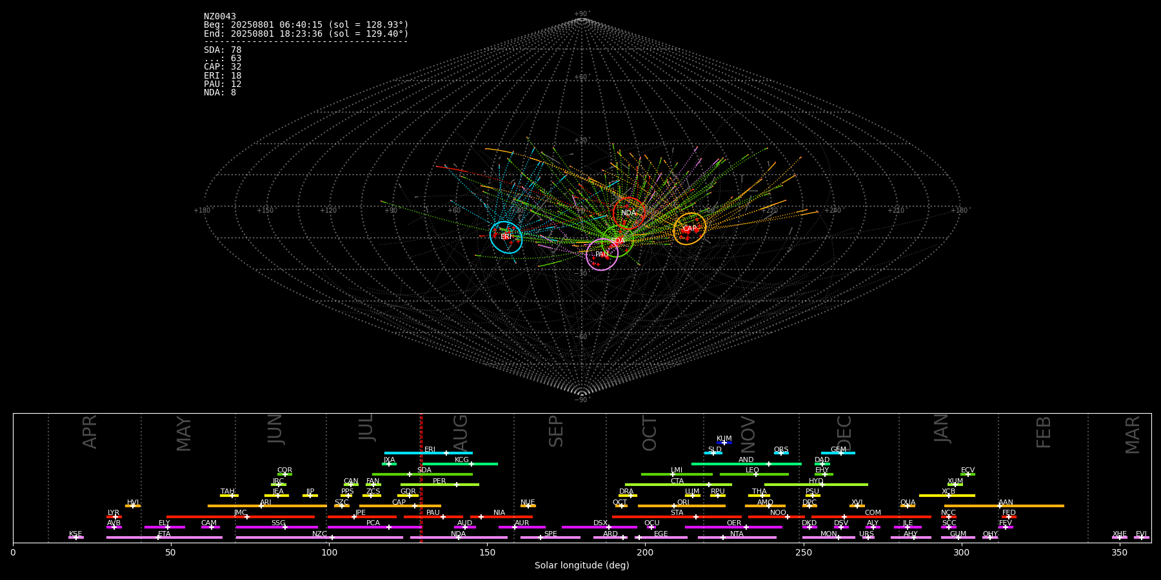Click the red dashed current-date line in the timeline
1161x580 pixels.
point(421,478)
